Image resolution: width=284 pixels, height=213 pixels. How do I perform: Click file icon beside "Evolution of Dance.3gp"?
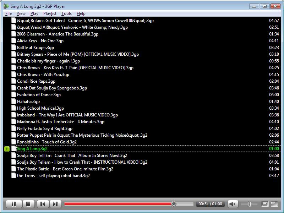[x=13, y=95]
